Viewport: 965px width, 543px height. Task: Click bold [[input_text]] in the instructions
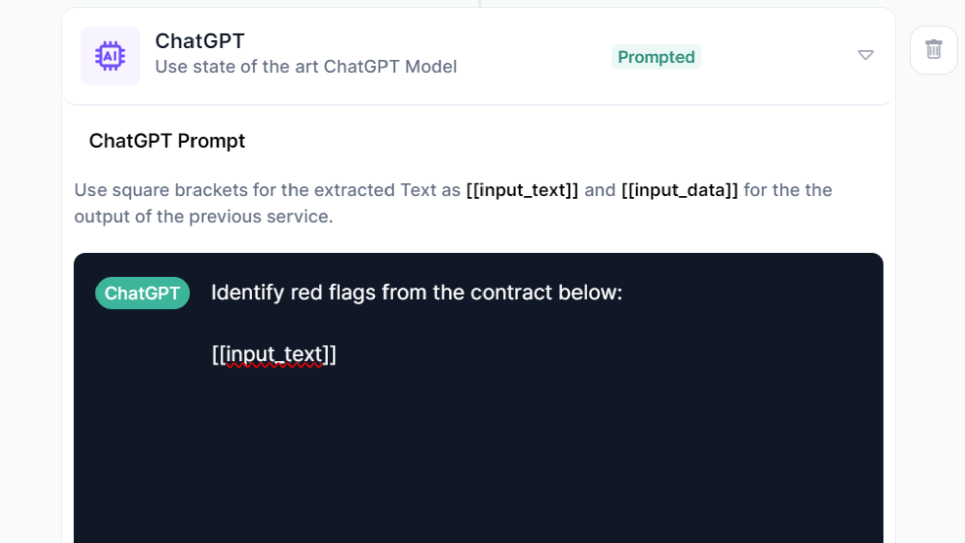(x=522, y=190)
